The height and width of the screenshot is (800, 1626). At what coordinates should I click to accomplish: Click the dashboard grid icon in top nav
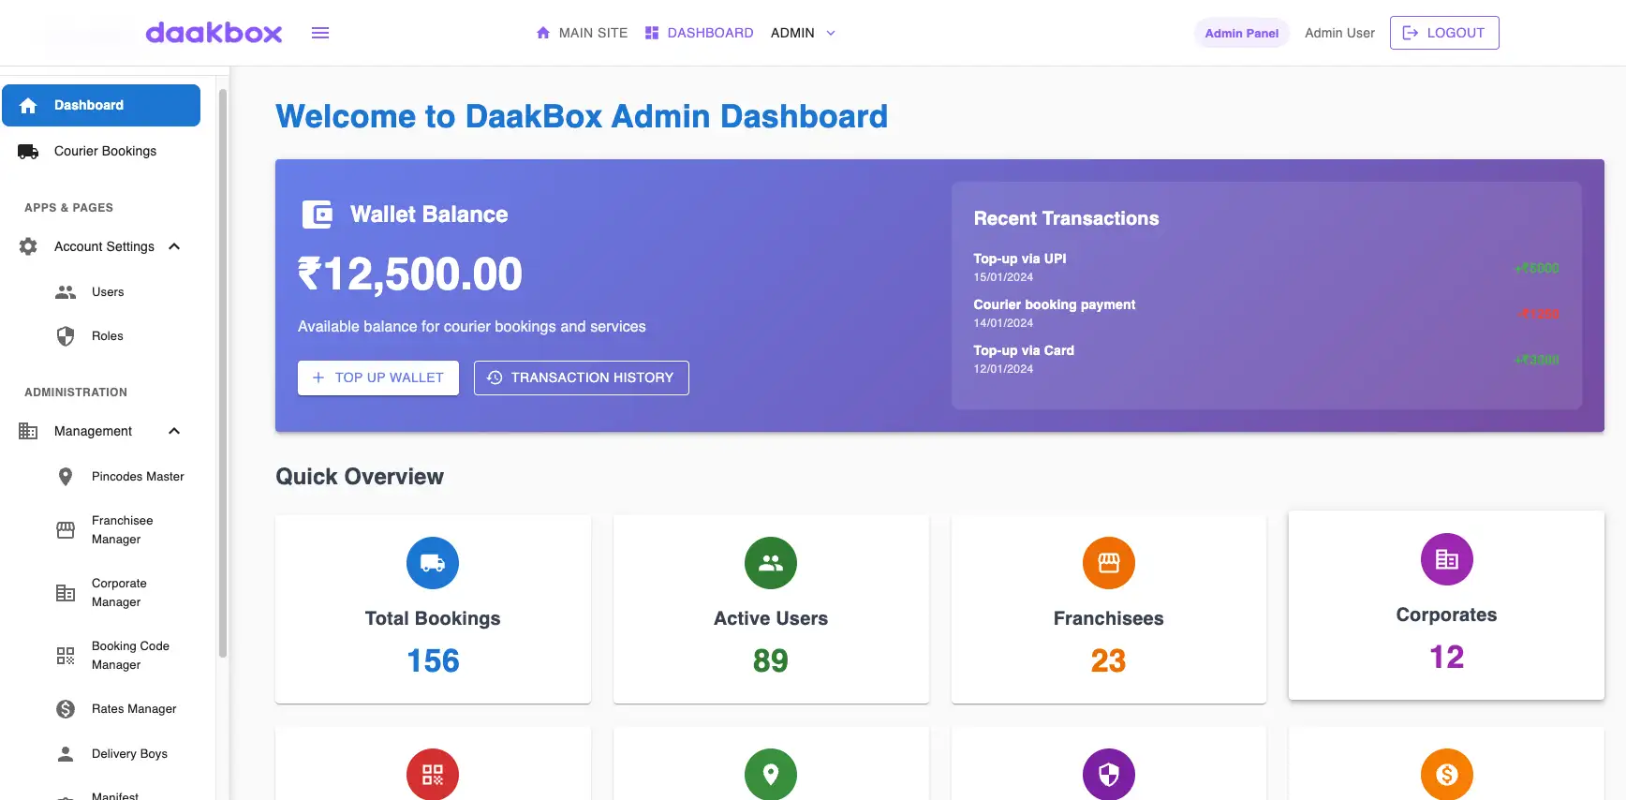652,33
